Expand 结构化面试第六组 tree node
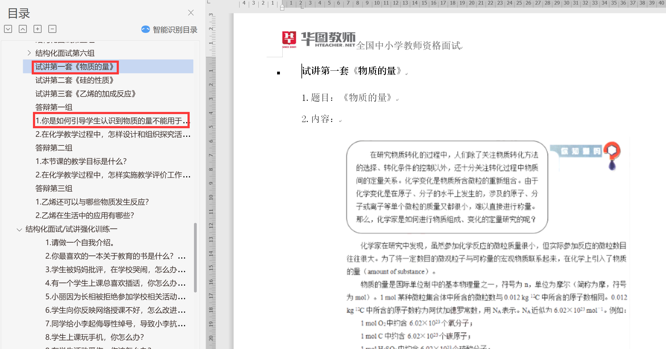 point(29,53)
